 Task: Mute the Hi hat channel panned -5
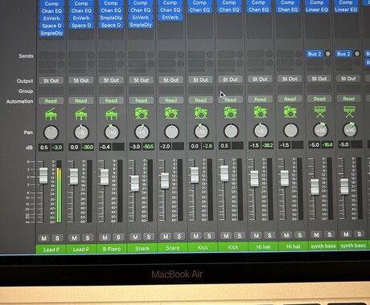coord(257,235)
